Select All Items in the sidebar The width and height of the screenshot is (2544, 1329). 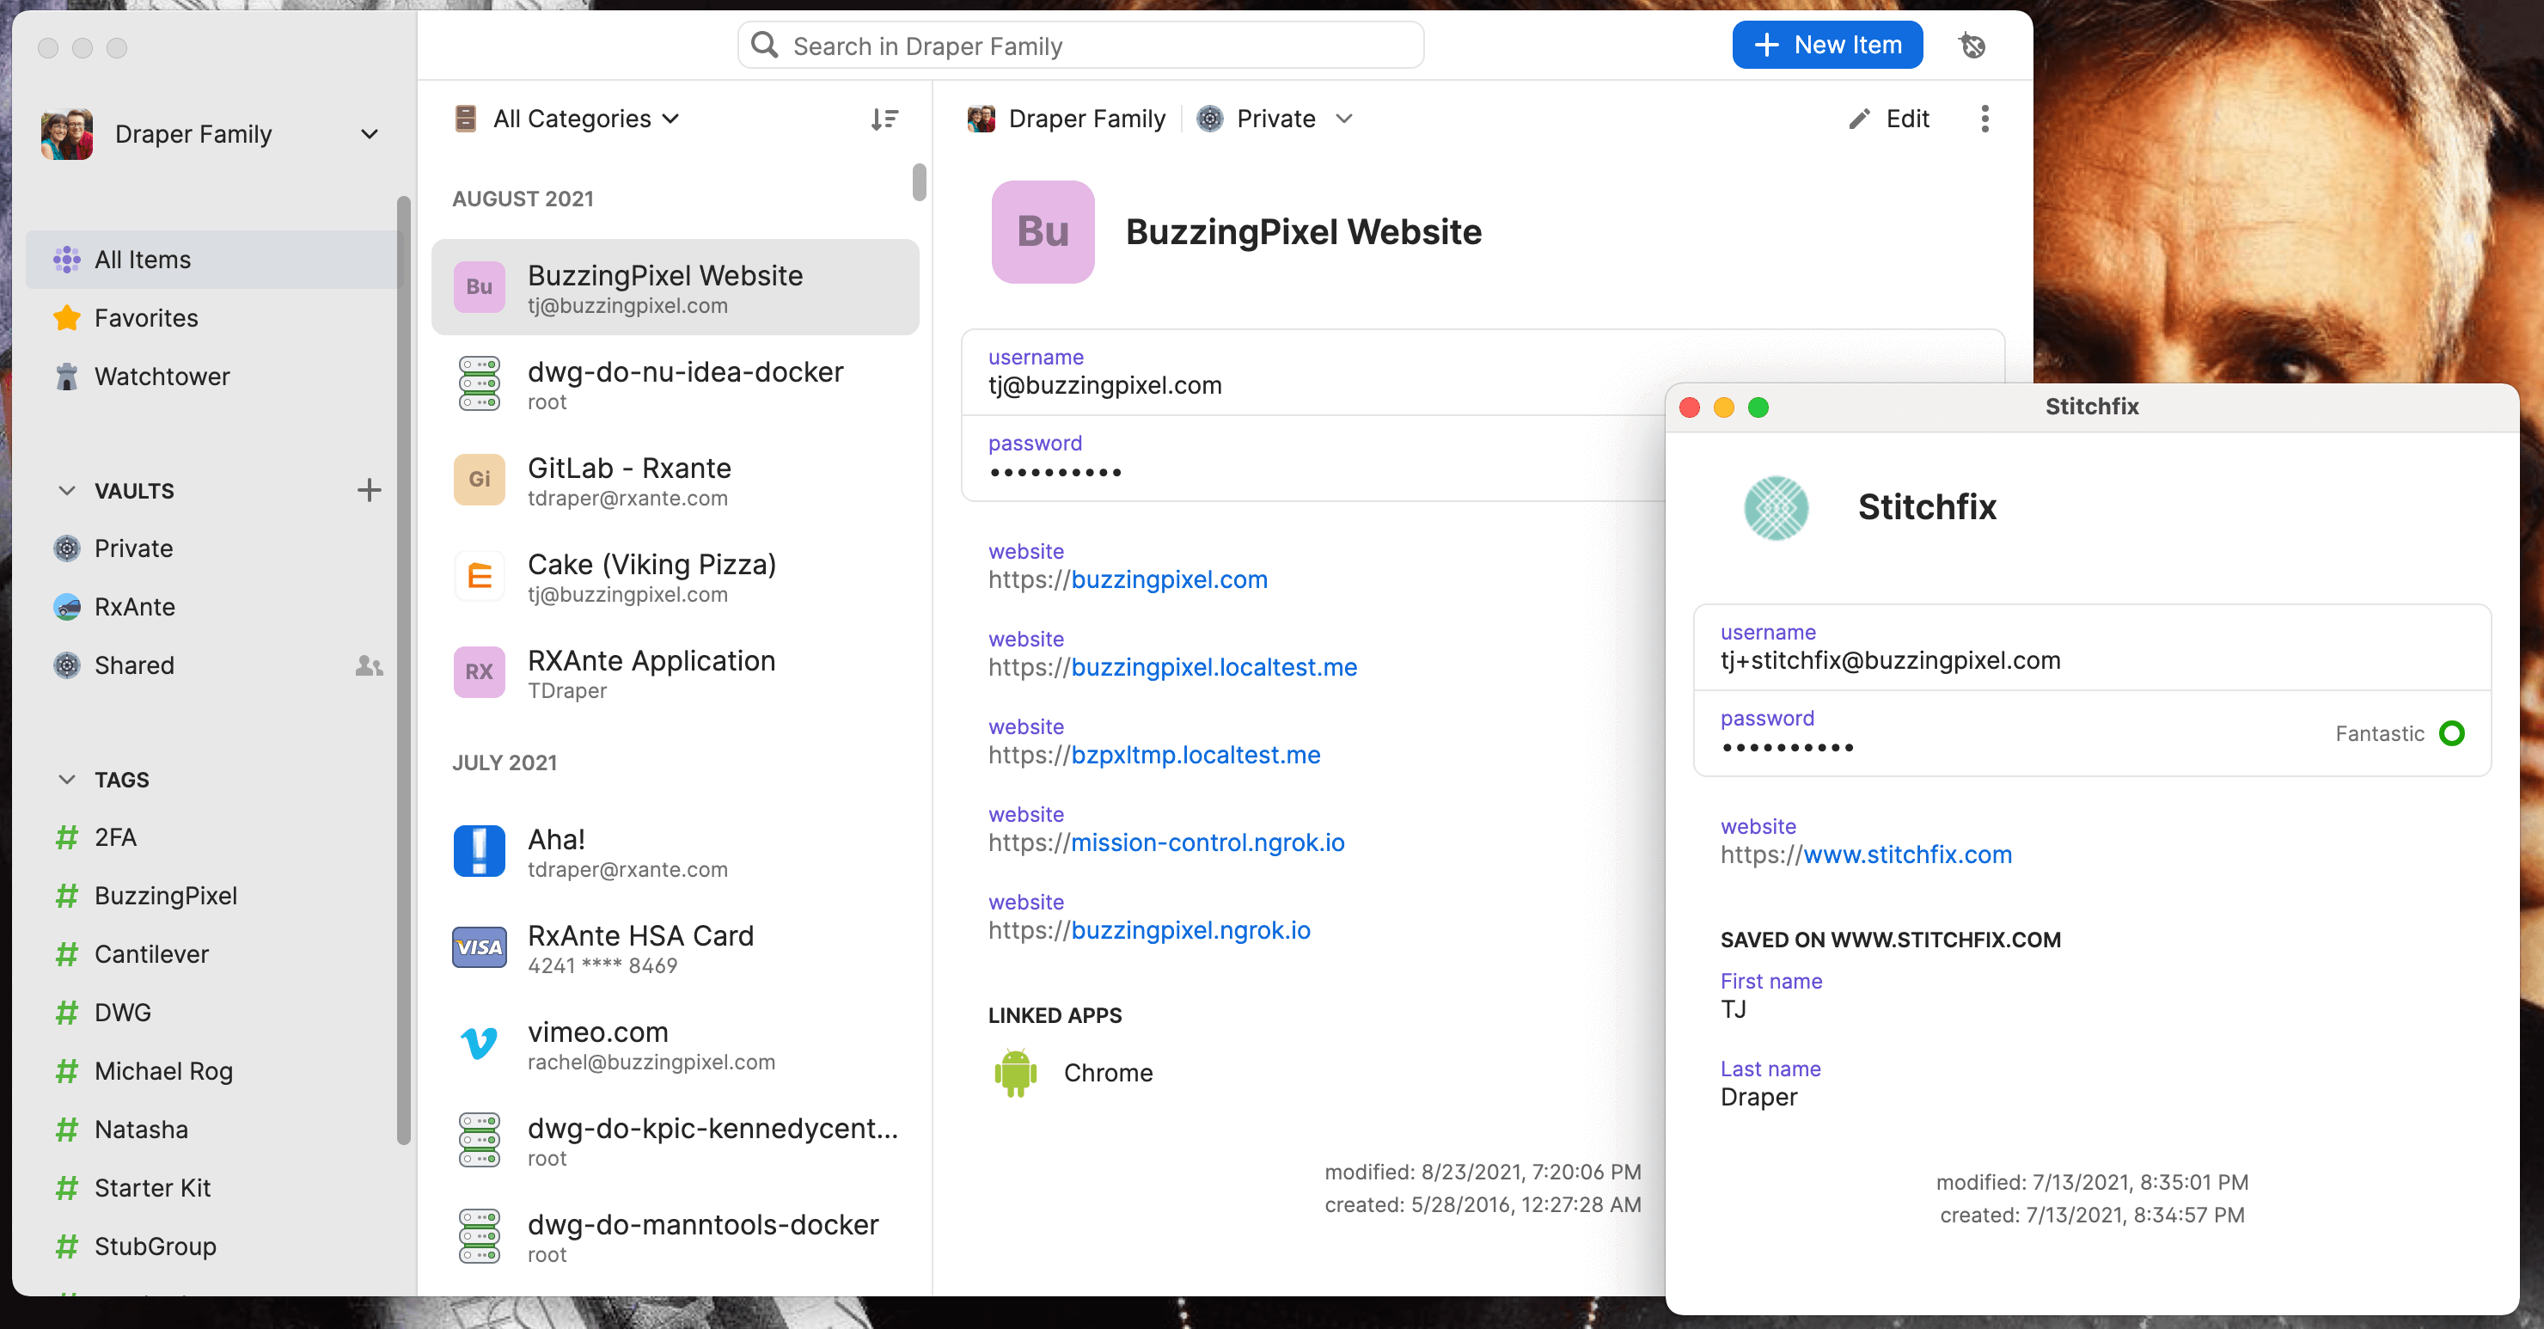[x=213, y=260]
